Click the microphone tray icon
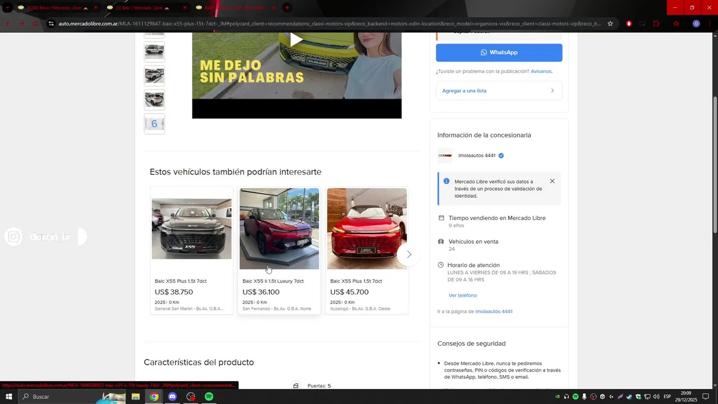 click(584, 397)
